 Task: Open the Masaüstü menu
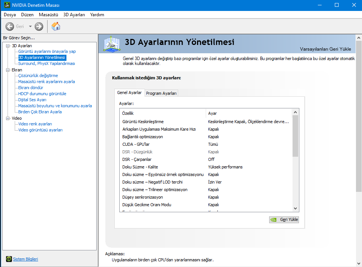click(x=48, y=15)
